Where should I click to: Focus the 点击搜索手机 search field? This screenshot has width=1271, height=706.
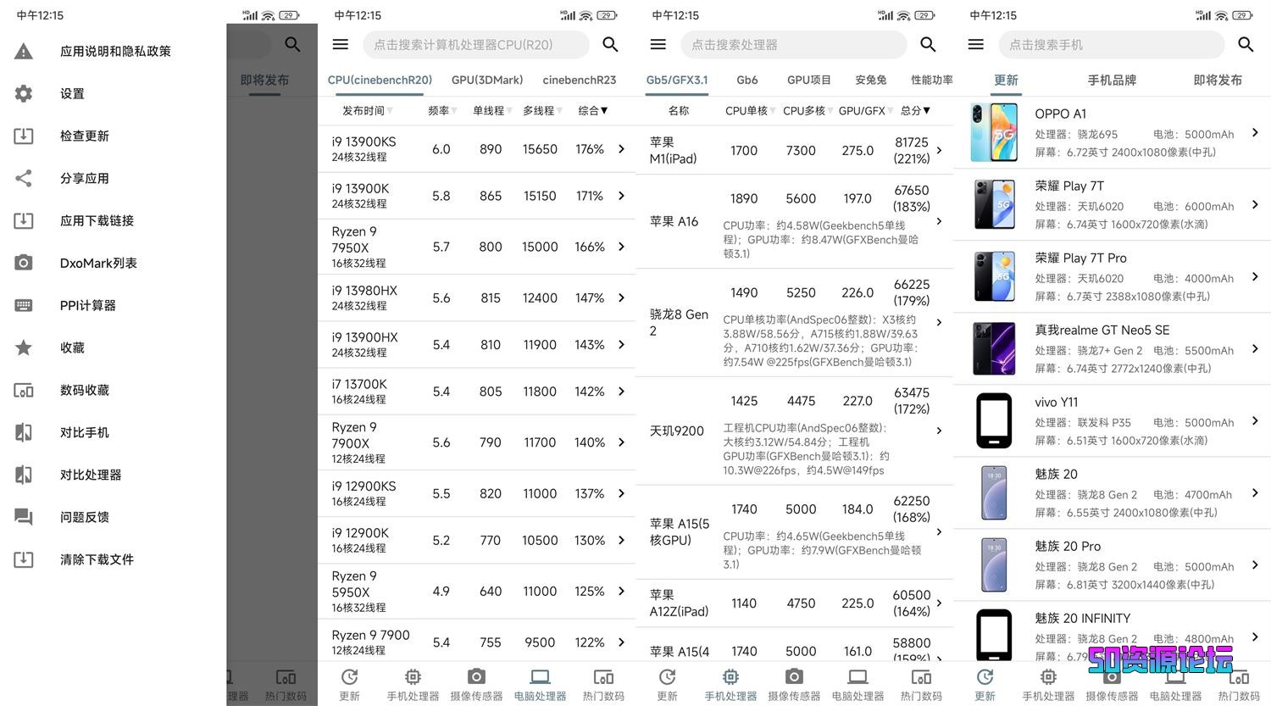[1111, 44]
